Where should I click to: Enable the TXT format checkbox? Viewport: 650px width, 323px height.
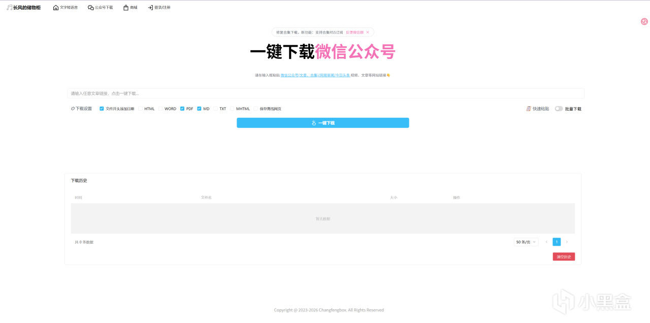(x=215, y=109)
